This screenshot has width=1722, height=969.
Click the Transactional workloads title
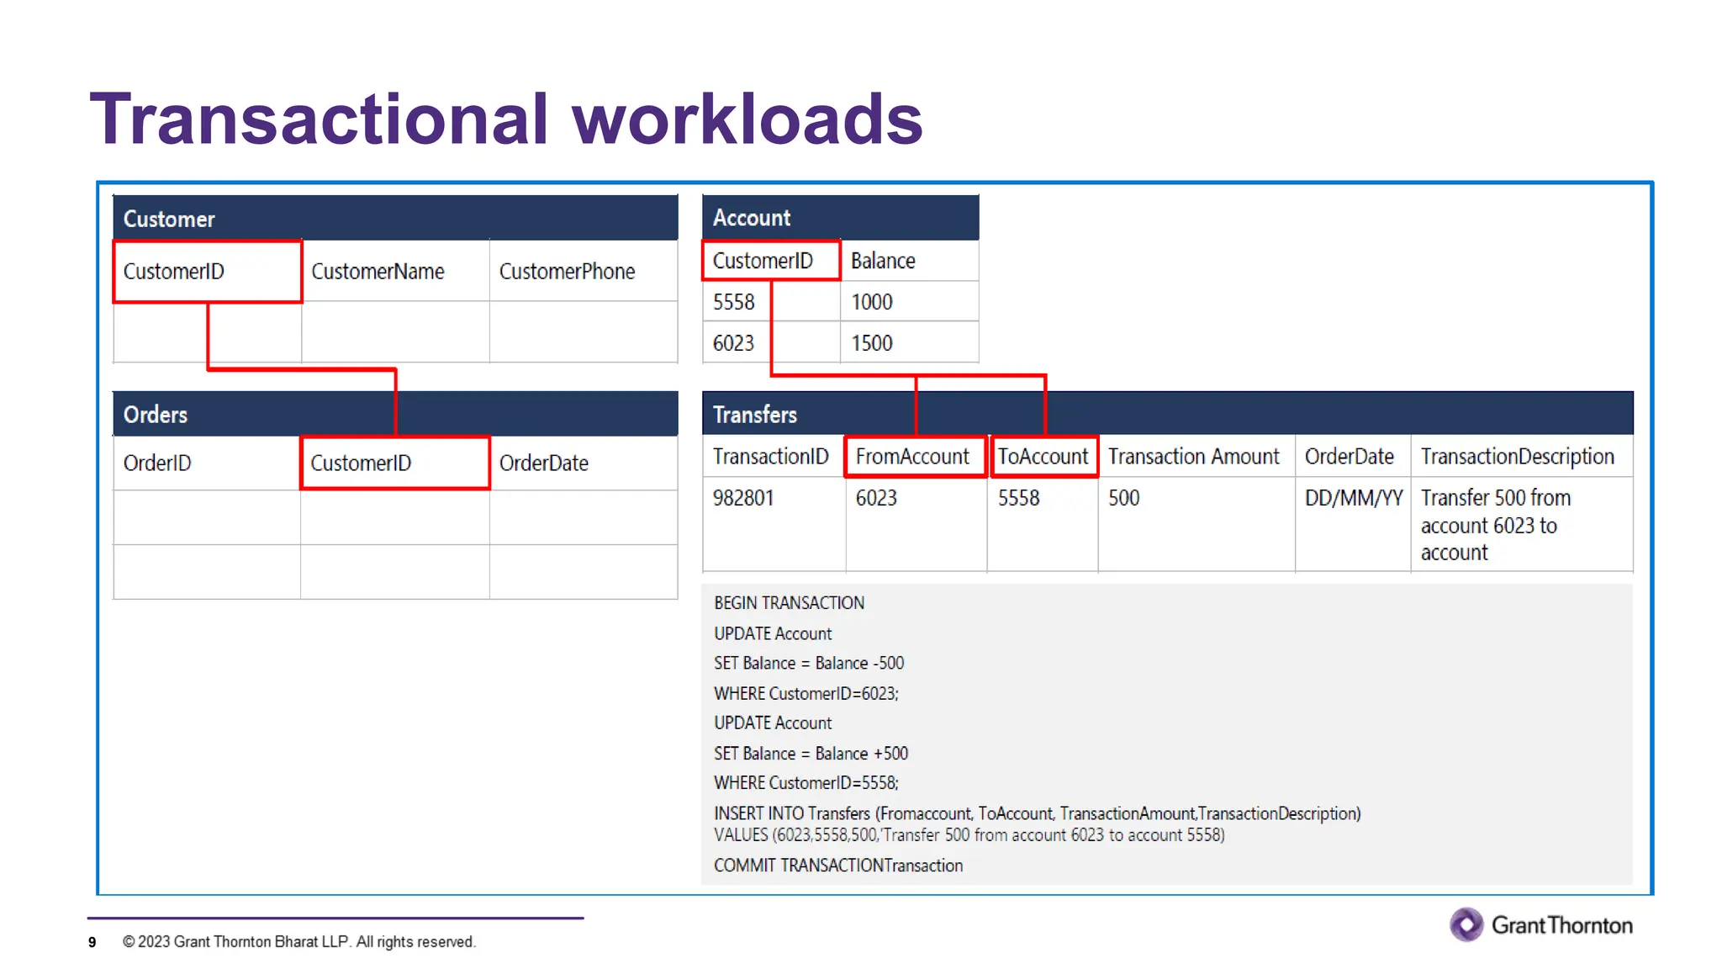click(x=506, y=119)
